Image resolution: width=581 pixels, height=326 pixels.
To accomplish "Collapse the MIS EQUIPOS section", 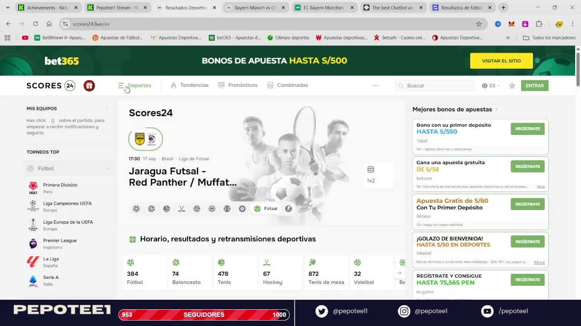I will (107, 109).
